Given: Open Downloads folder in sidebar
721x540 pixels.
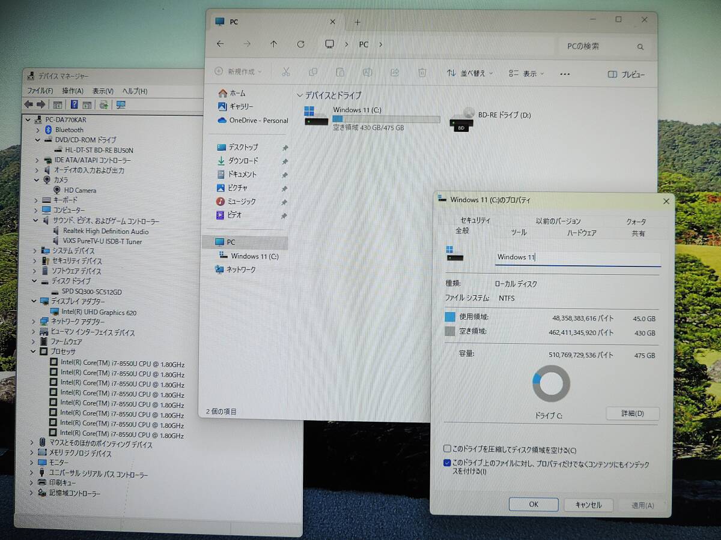Looking at the screenshot, I should coord(237,161).
